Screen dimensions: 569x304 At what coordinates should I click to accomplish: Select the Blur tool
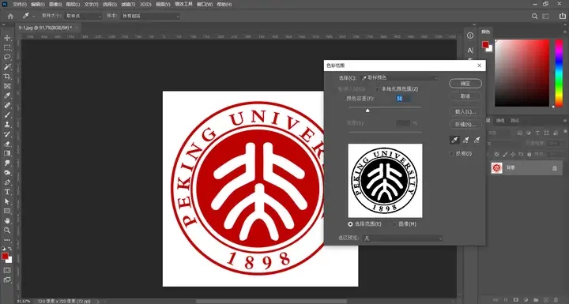pyautogui.click(x=7, y=163)
